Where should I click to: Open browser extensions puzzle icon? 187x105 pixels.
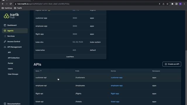(172, 4)
